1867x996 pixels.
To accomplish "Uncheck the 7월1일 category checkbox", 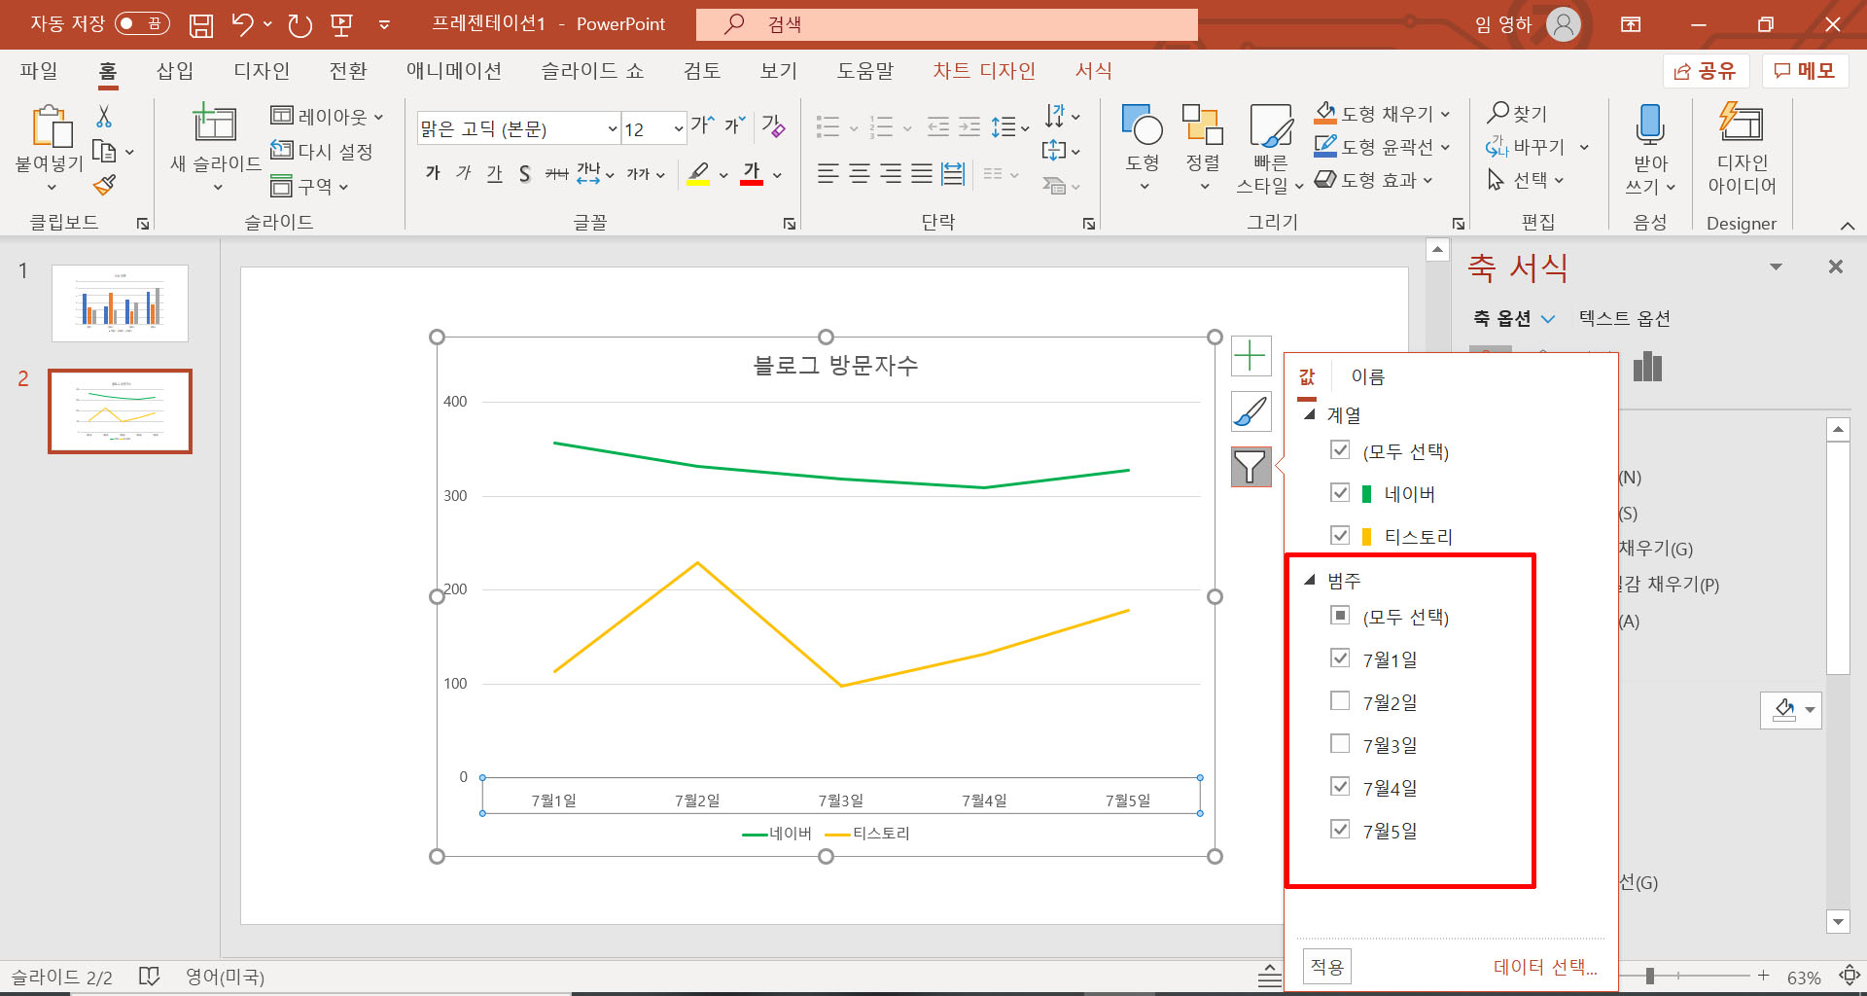I will pyautogui.click(x=1340, y=658).
